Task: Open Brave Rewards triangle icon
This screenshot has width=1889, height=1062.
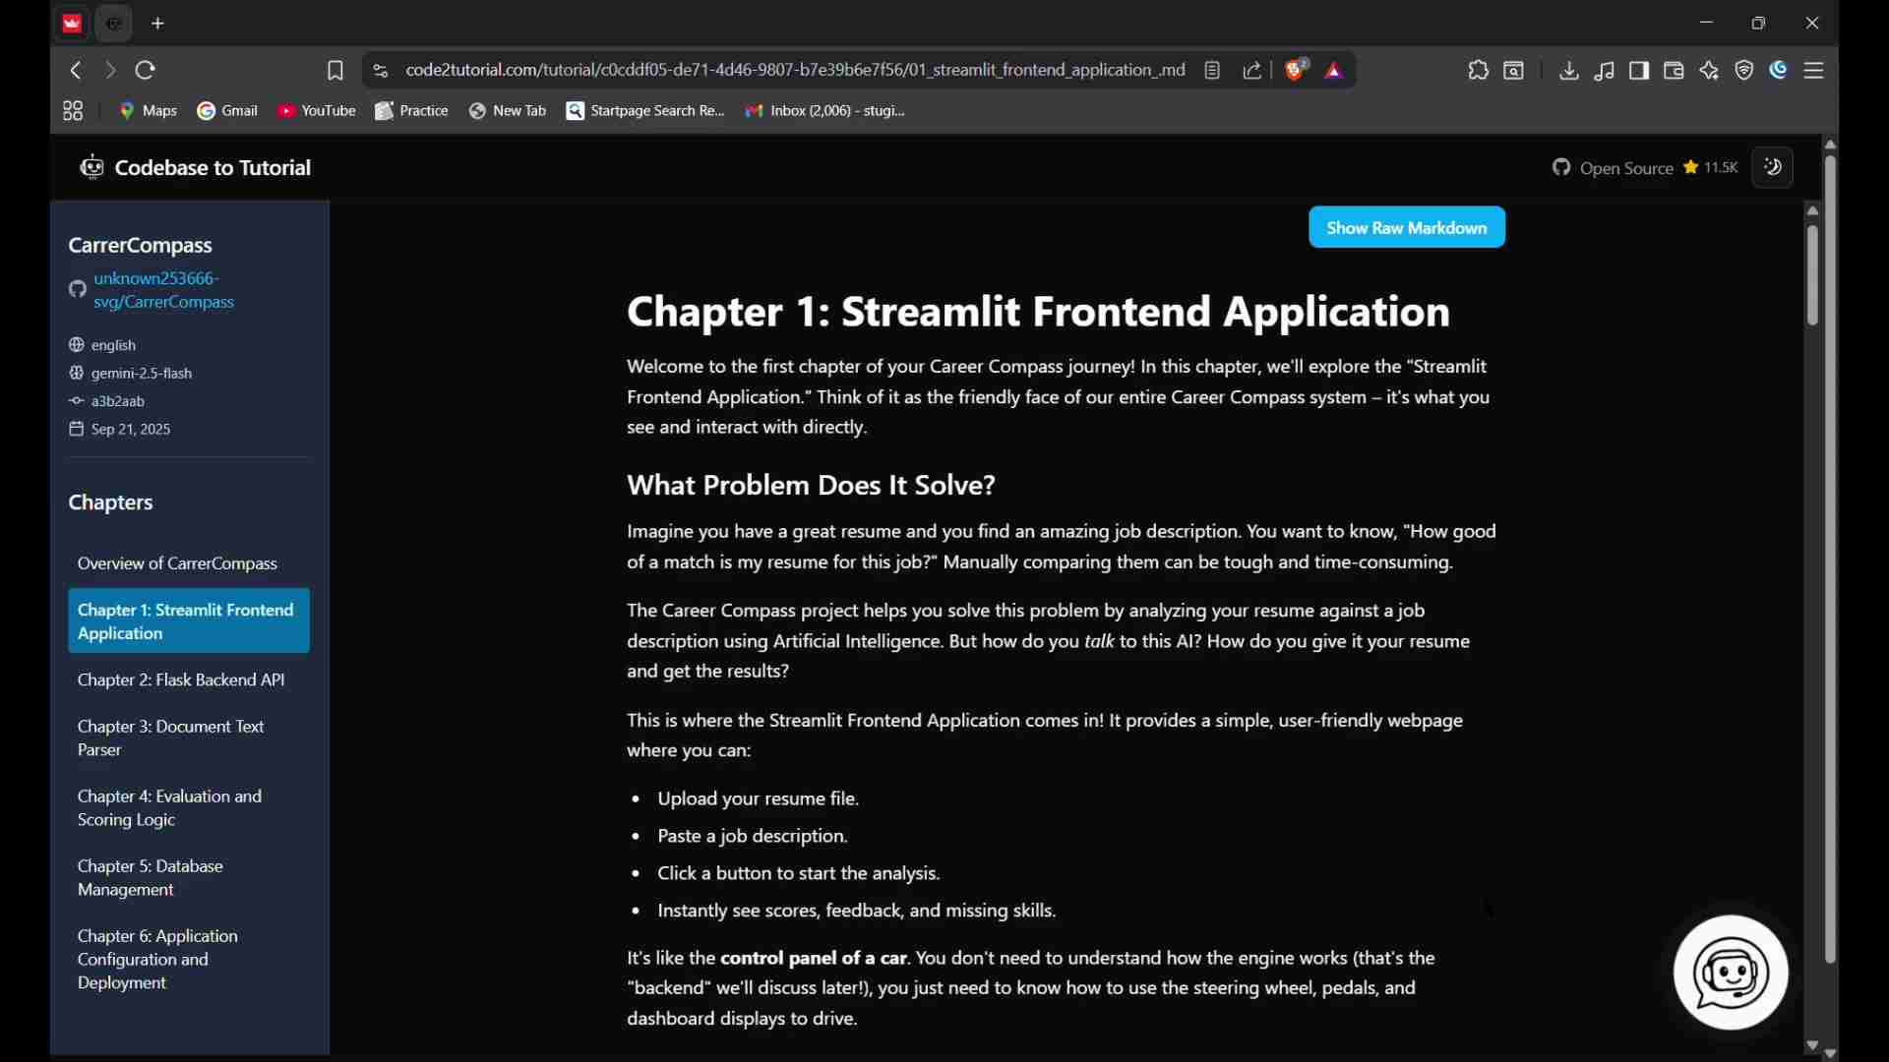Action: [x=1337, y=71]
